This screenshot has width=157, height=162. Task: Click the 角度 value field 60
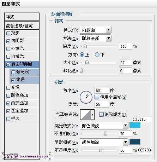coord(102,91)
